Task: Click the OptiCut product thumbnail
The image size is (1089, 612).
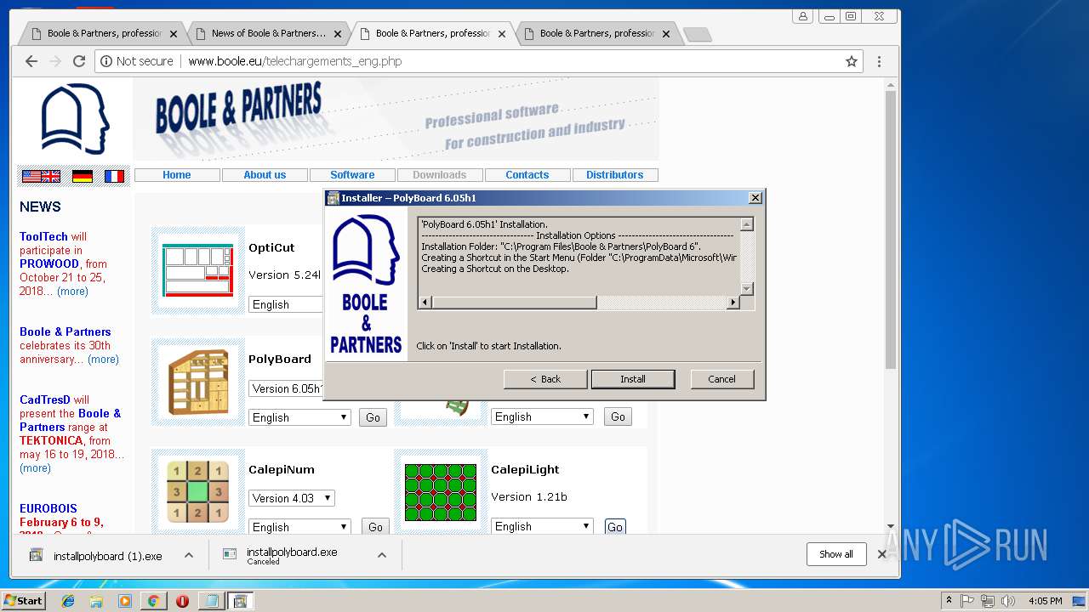Action: [198, 269]
